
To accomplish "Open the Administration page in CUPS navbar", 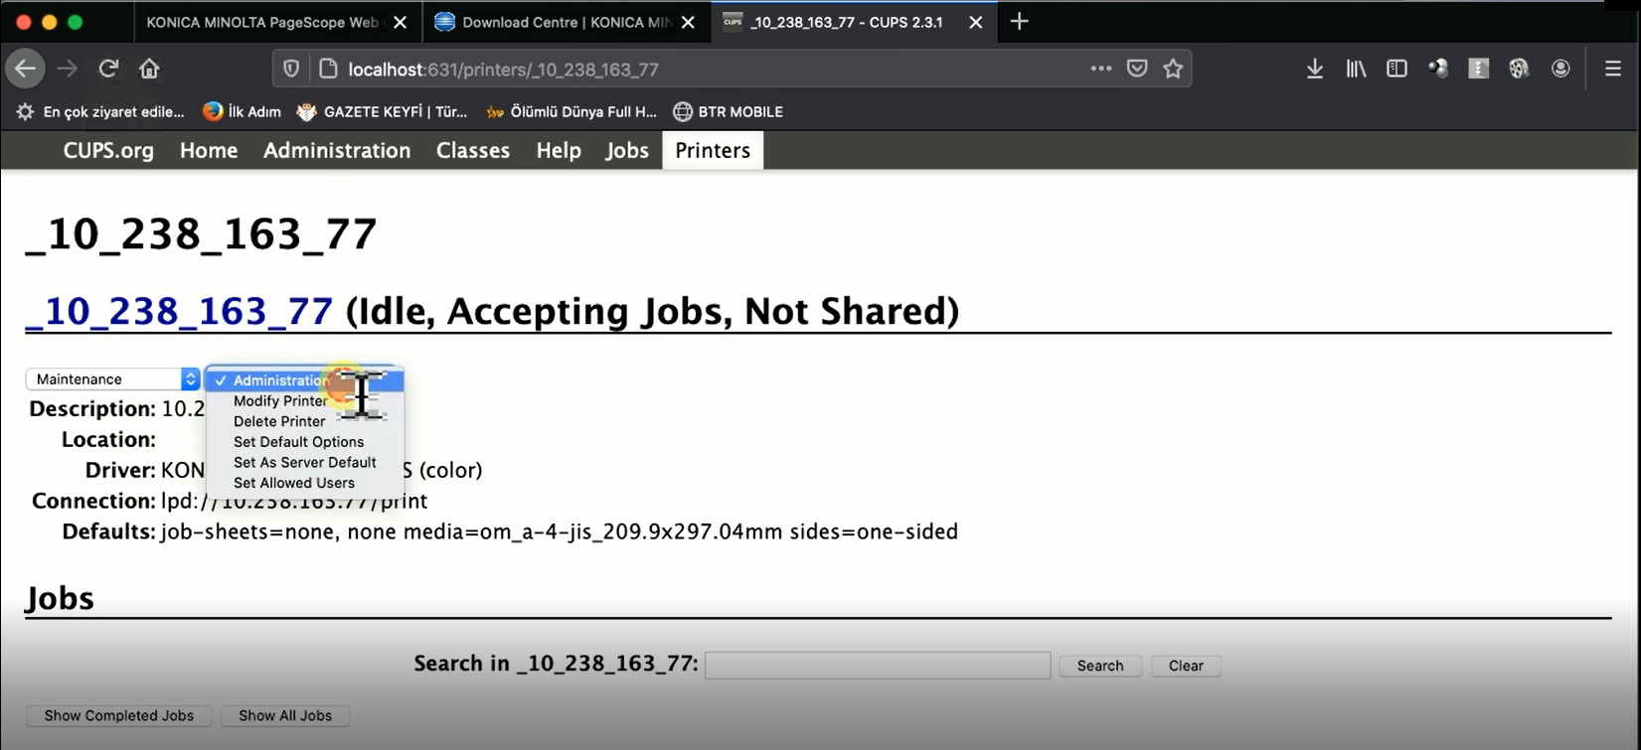I will [x=336, y=151].
